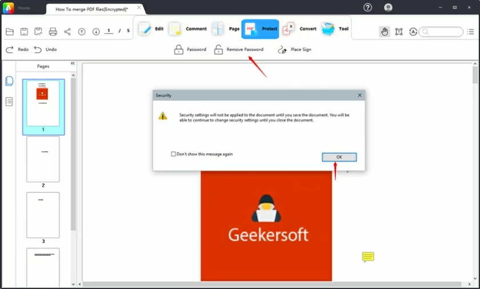Screen dimensions: 480x289
Task: Click the document vertical scrollbar down arrow
Action: 475,279
